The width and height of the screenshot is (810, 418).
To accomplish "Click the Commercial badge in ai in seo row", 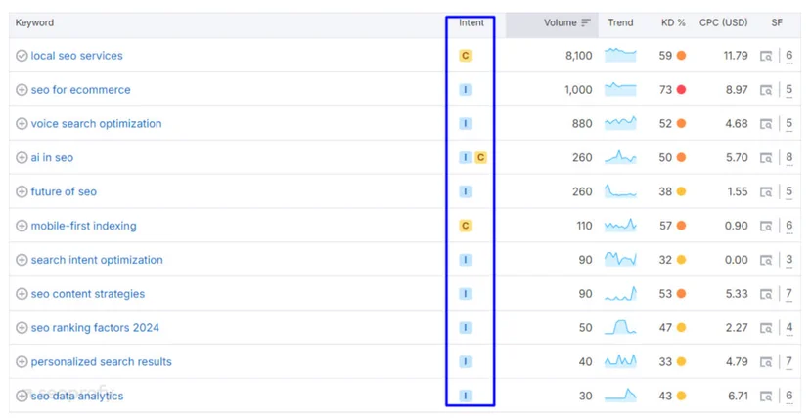I will tap(480, 157).
